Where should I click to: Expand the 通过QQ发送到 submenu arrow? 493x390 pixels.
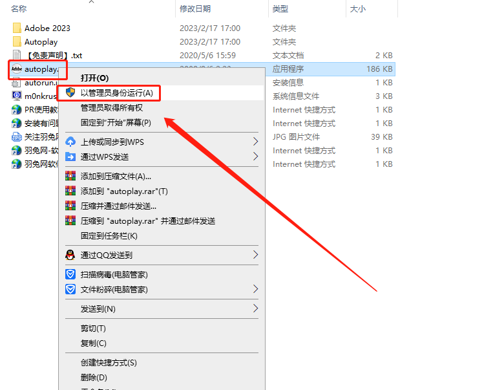(255, 255)
